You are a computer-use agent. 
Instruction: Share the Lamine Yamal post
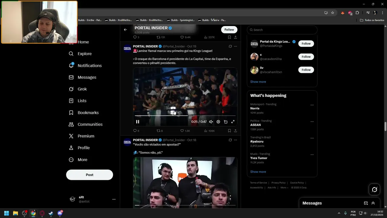[x=235, y=131]
